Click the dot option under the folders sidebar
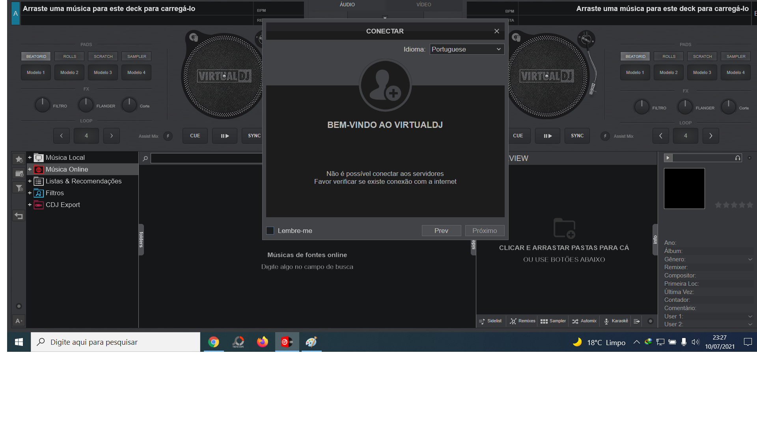This screenshot has width=757, height=425. coord(19,306)
